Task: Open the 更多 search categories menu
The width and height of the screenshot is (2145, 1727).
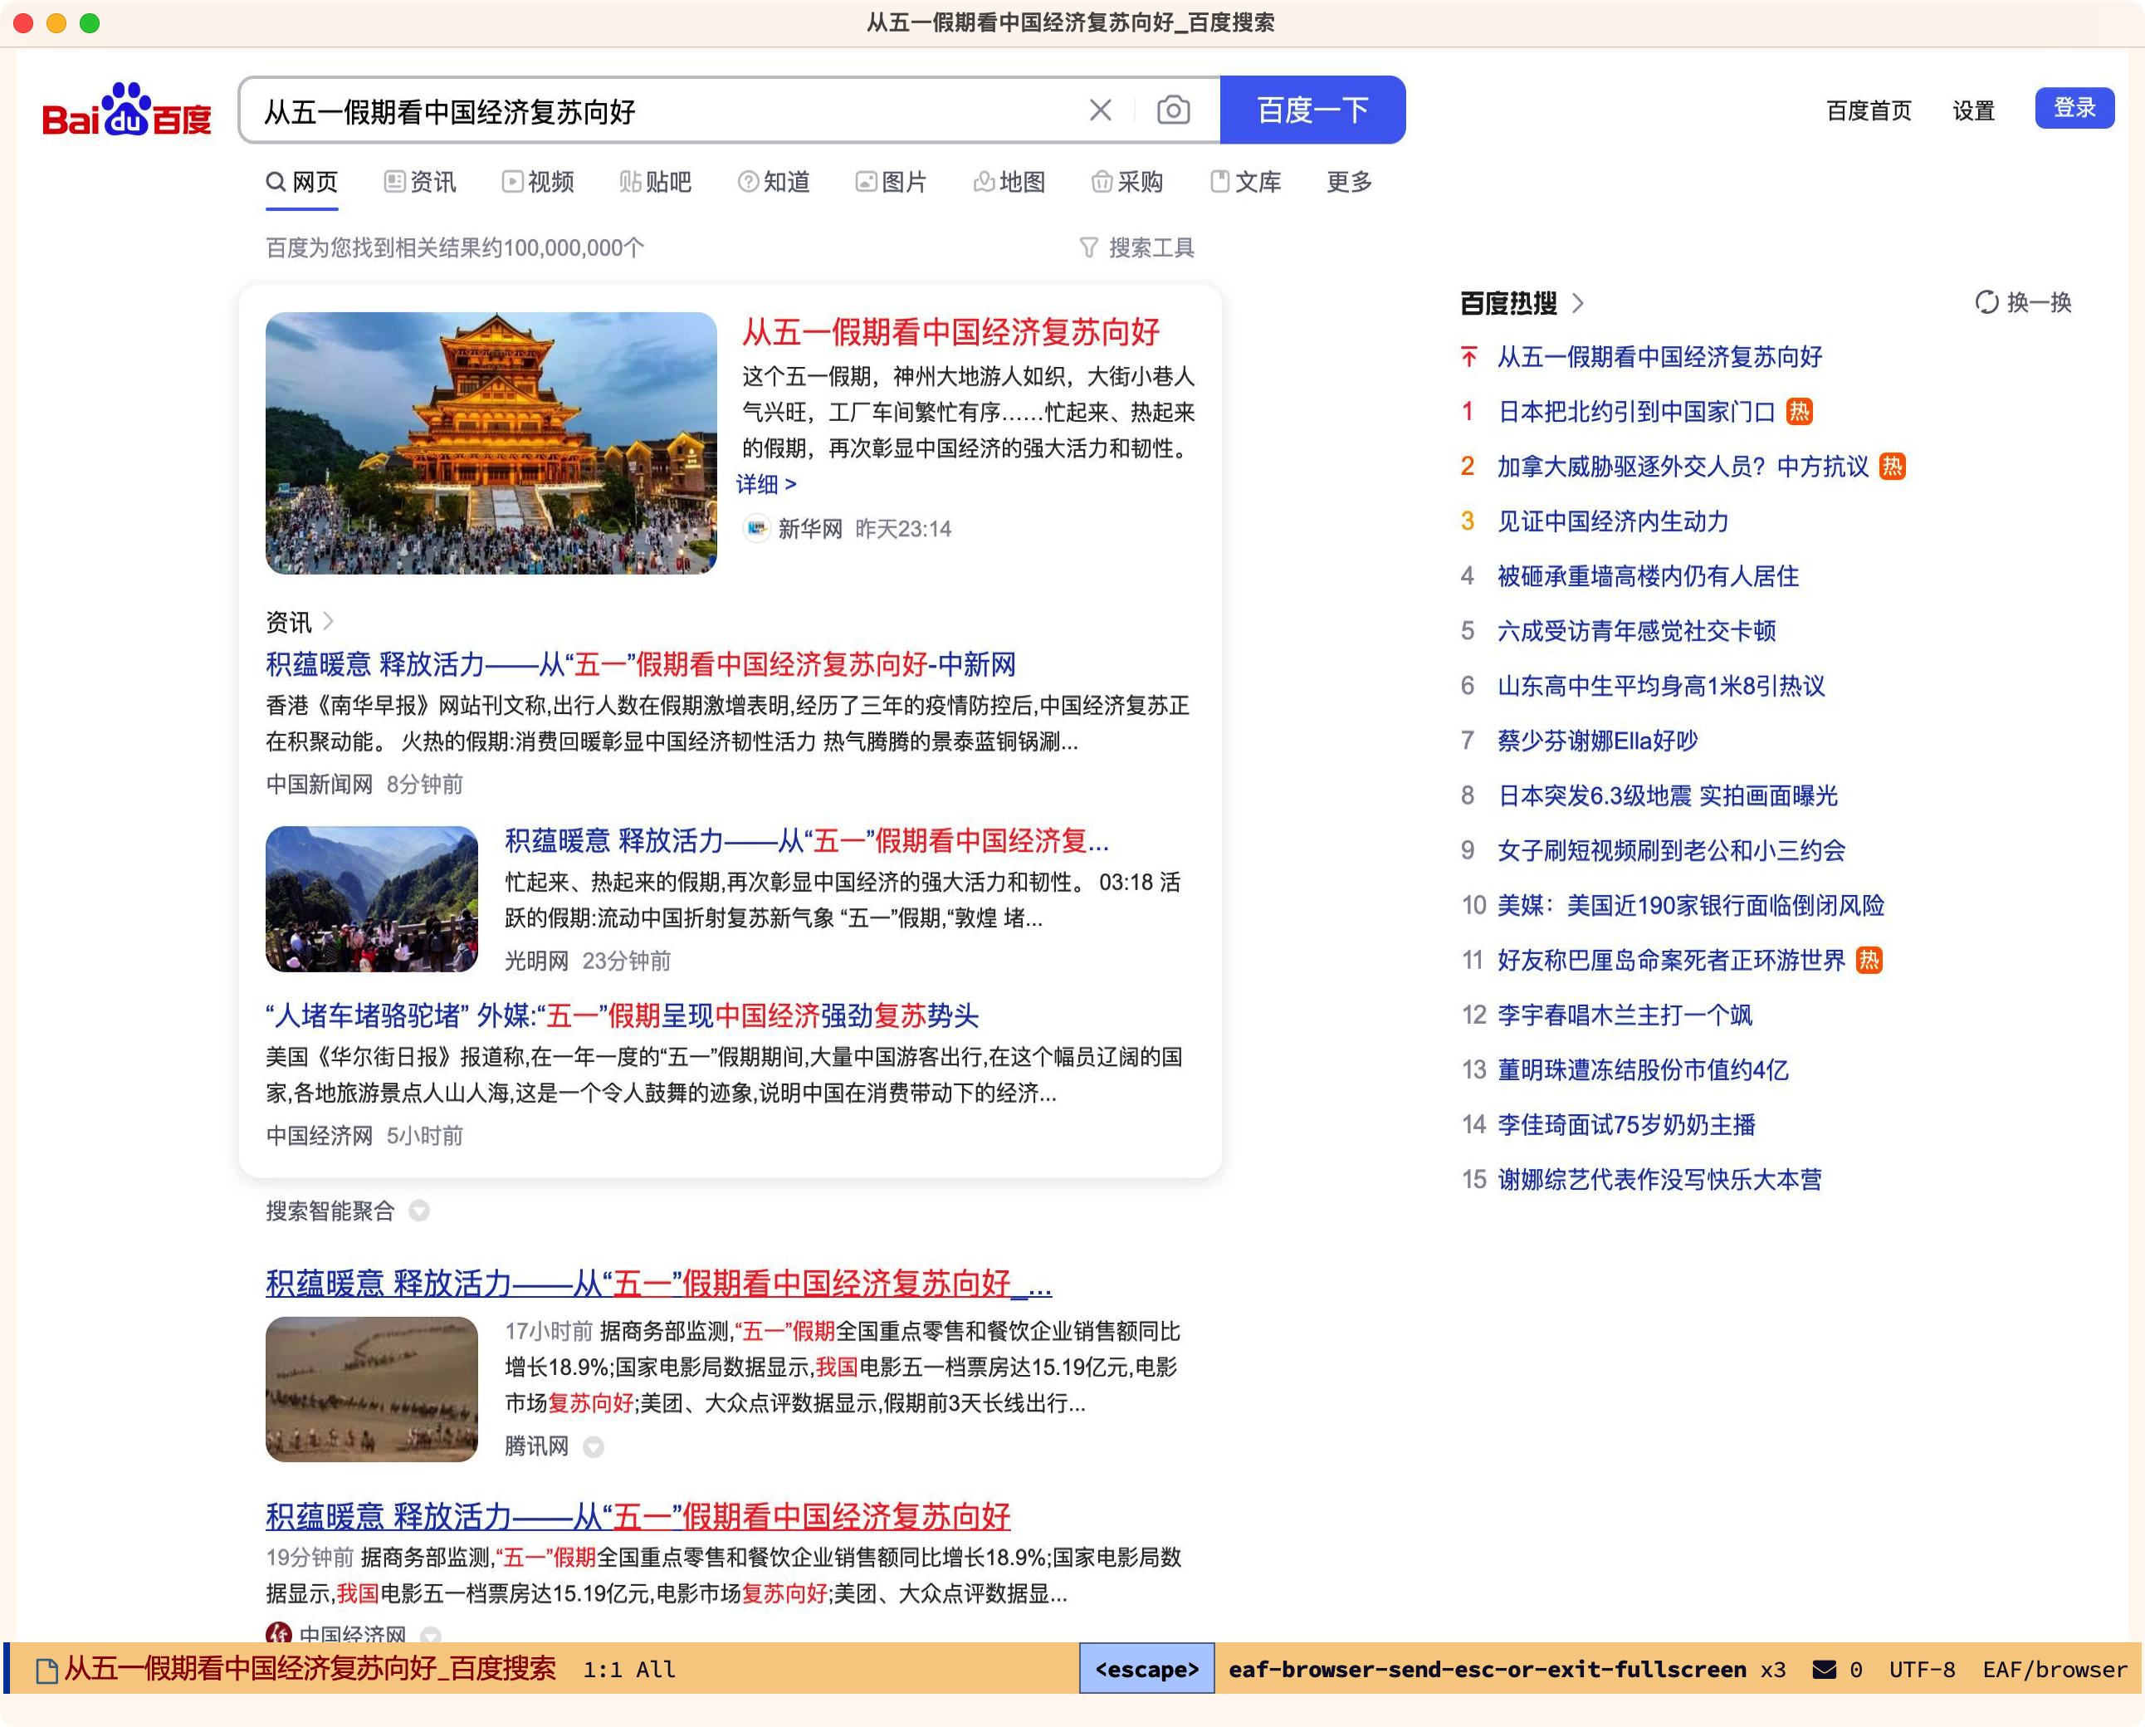Action: click(x=1349, y=181)
